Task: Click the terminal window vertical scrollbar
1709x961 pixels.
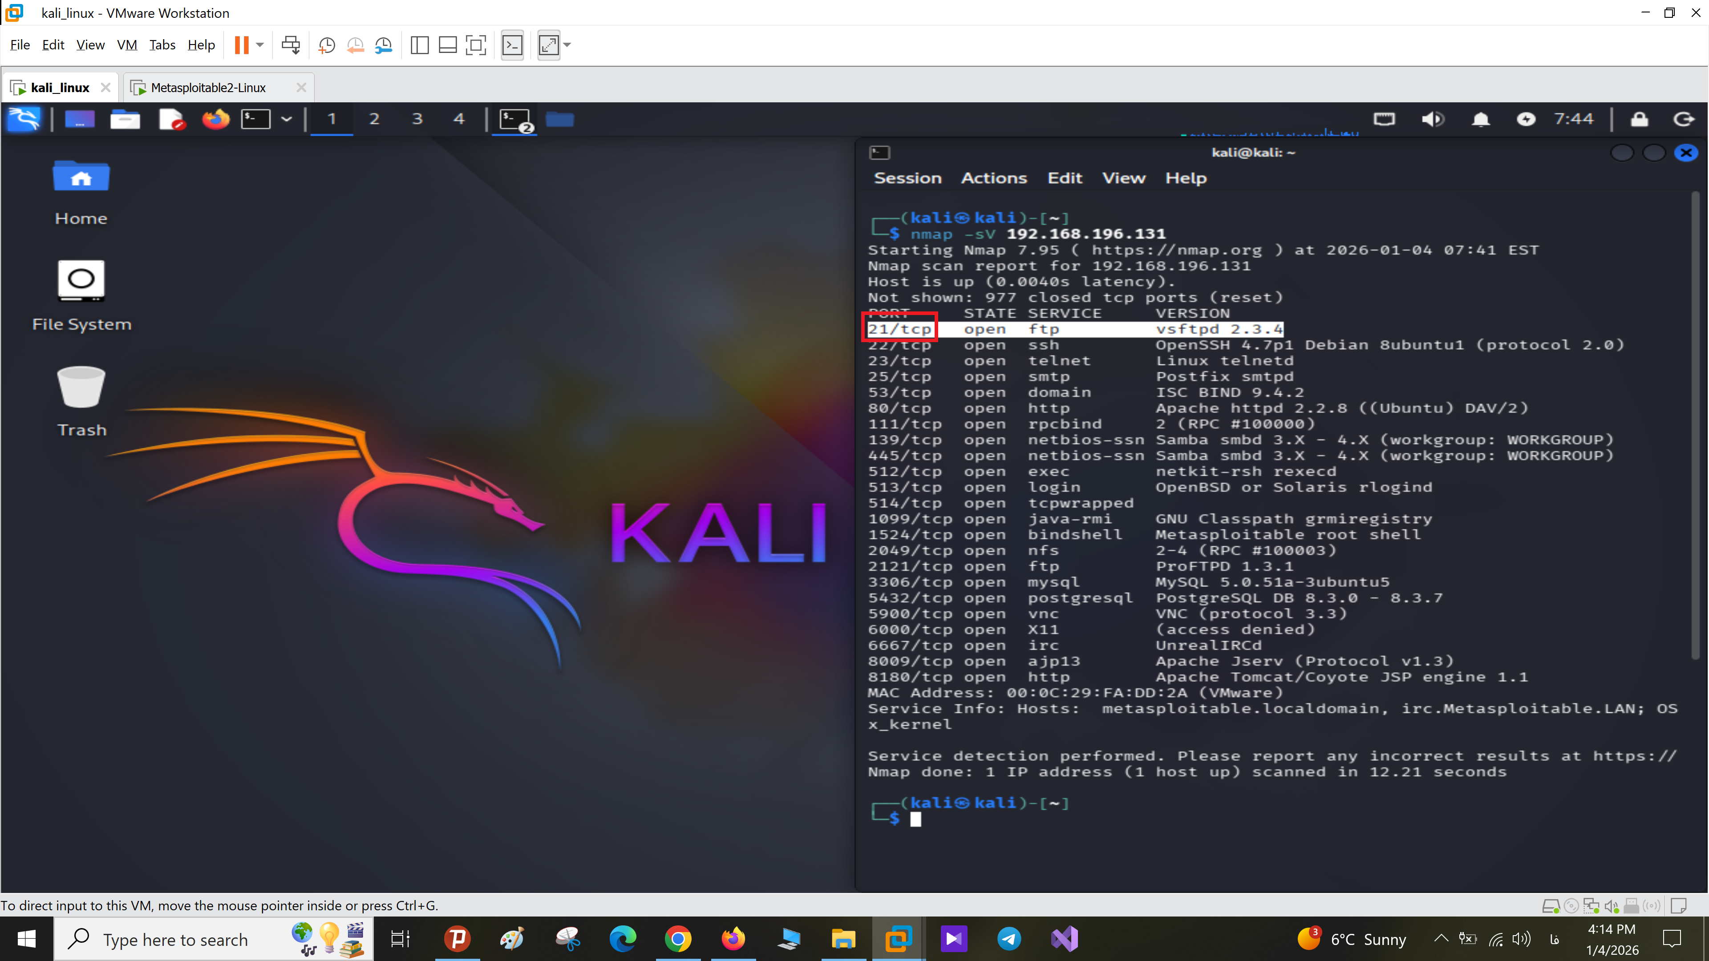Action: point(1695,424)
